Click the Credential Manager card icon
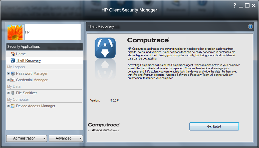Viewport: 259px width, 148px height. pyautogui.click(x=13, y=80)
